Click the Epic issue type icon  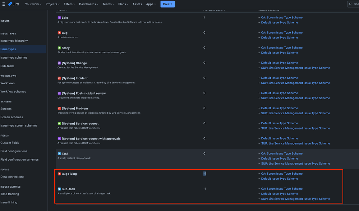[59, 17]
